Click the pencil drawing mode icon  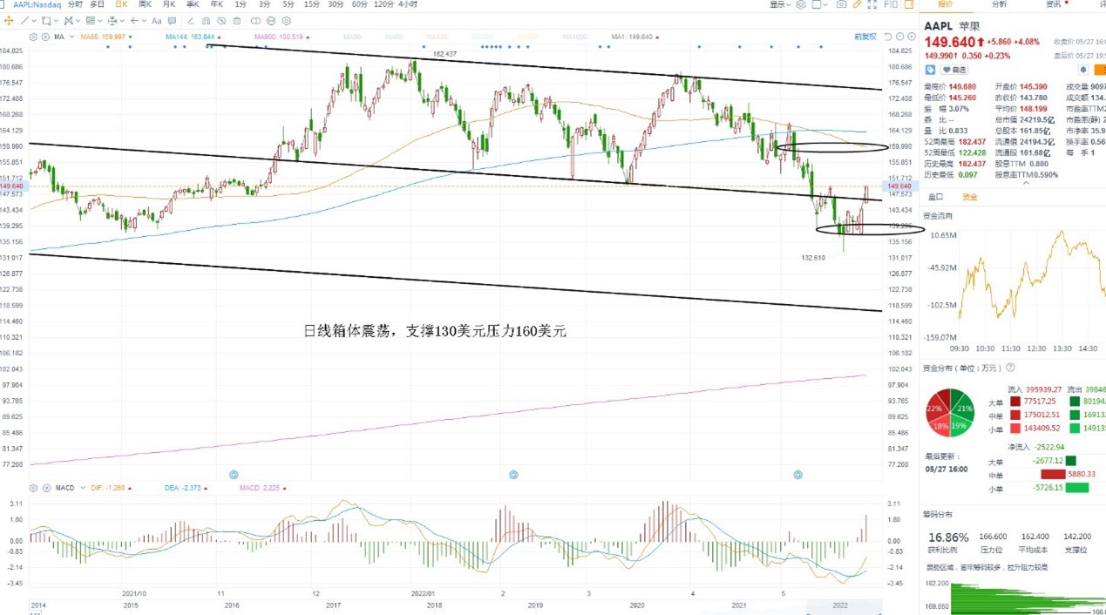[857, 4]
